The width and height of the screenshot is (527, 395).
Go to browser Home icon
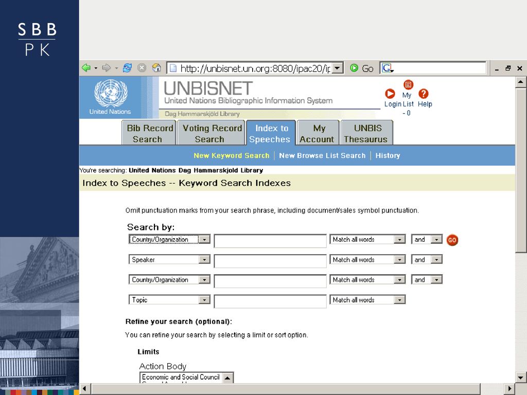coord(156,68)
